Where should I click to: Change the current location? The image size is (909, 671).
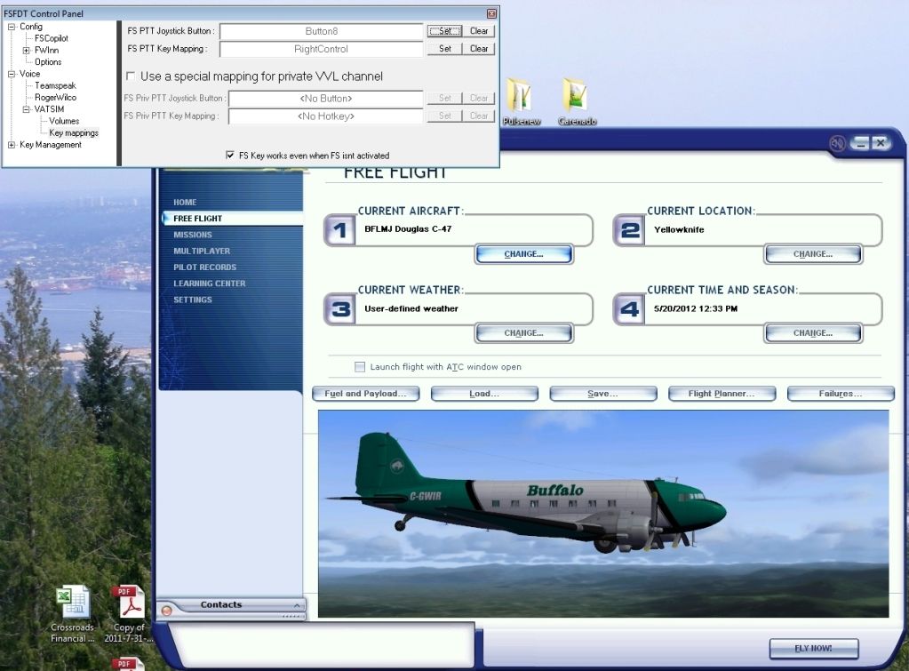click(x=813, y=254)
